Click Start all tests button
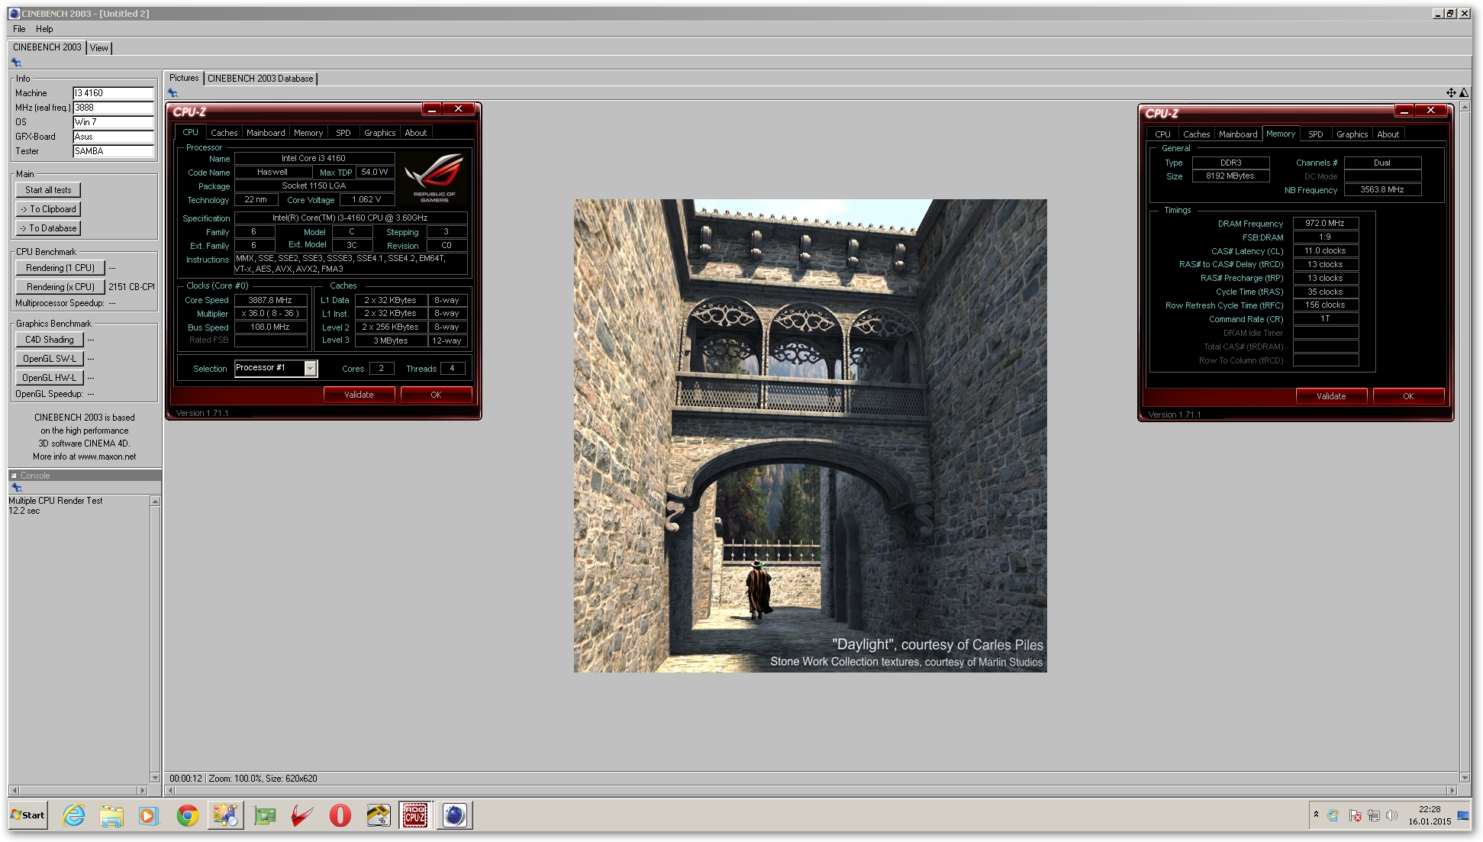Viewport: 1483px width, 842px height. click(48, 190)
